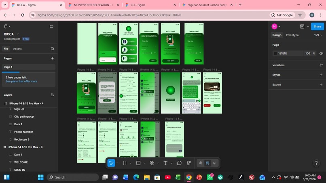326x183 pixels.
Task: Switch to the Design tab
Action: pos(277,35)
